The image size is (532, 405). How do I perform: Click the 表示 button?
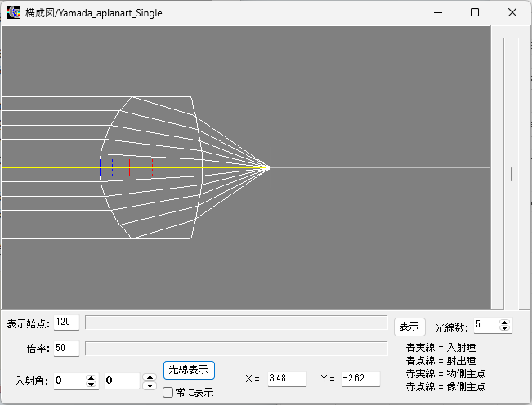[x=409, y=326]
